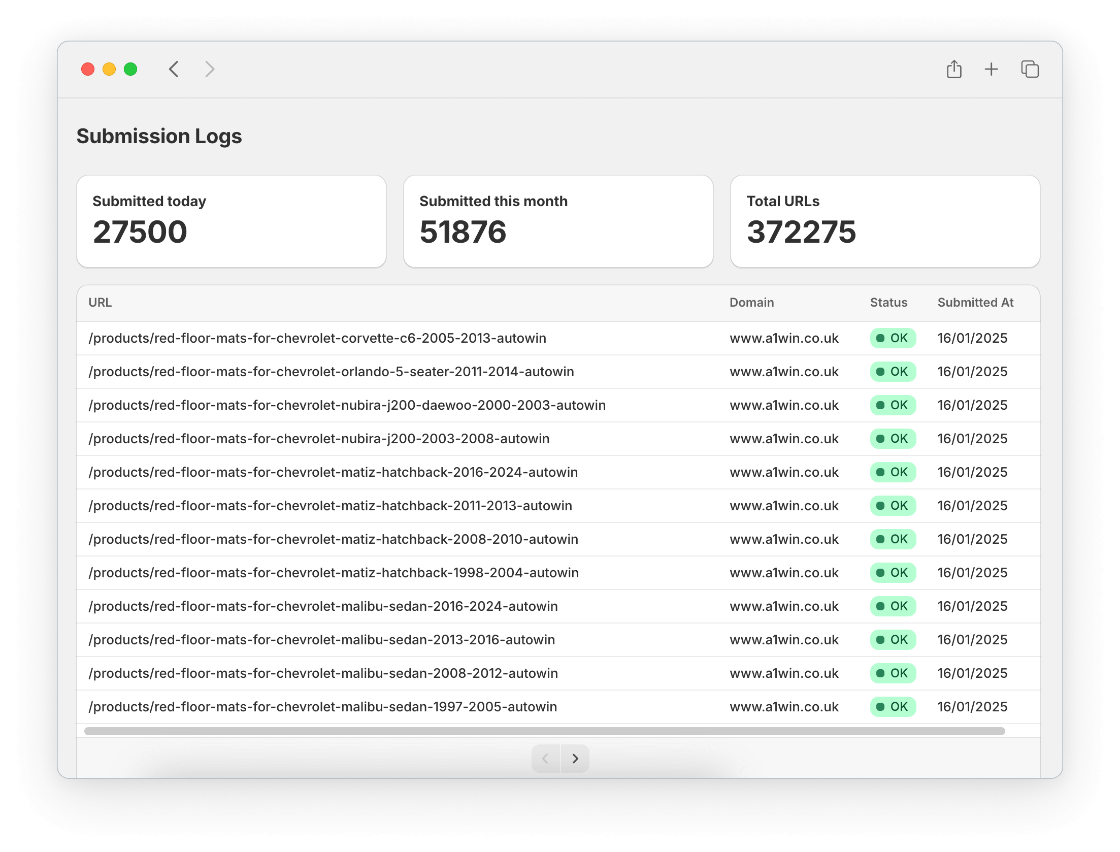Click the browser forward arrow
The height and width of the screenshot is (852, 1120).
210,69
